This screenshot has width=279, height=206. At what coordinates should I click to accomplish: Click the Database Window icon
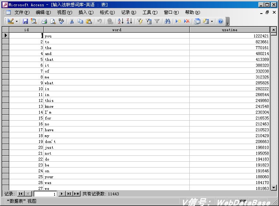(197, 21)
